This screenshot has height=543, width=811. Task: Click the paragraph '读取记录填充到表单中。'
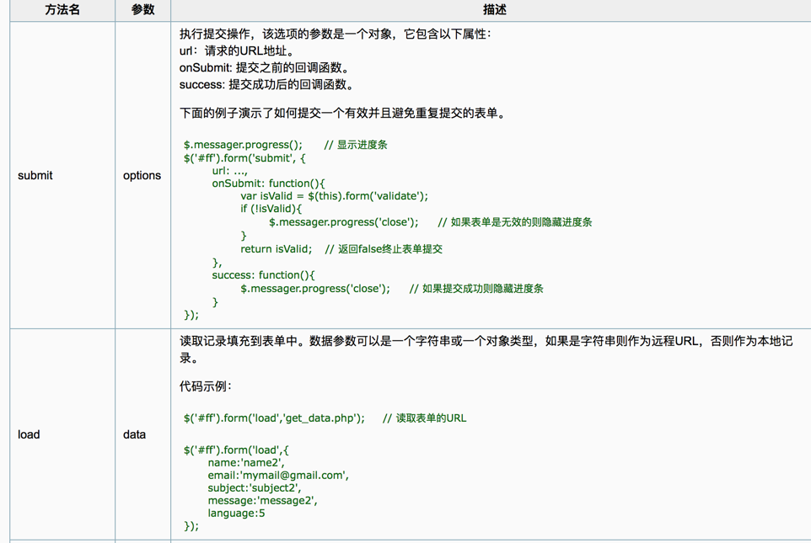click(486, 349)
